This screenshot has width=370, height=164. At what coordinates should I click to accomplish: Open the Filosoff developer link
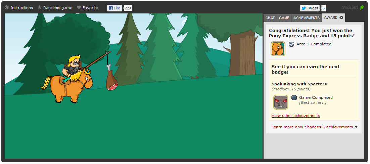[350, 7]
